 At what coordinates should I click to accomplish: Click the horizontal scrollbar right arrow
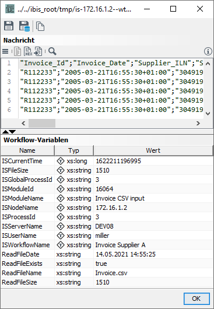point(198,124)
